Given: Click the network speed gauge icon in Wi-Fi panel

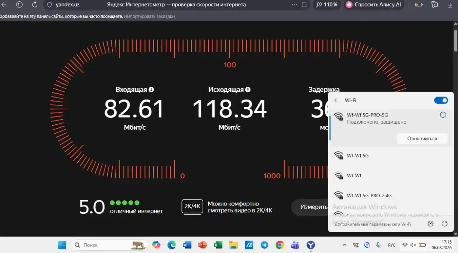Looking at the screenshot, I should [431, 224].
